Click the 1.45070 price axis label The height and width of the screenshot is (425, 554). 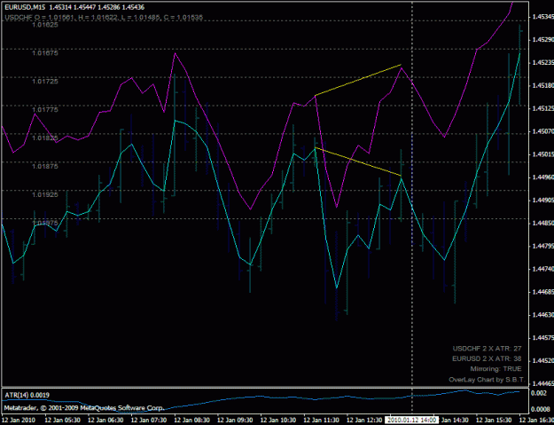542,131
